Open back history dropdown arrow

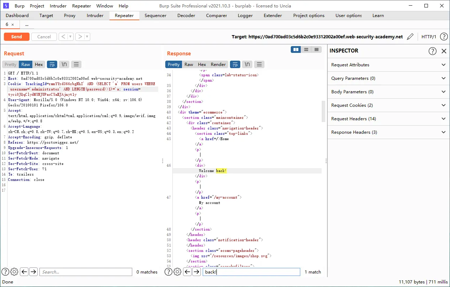pos(70,37)
